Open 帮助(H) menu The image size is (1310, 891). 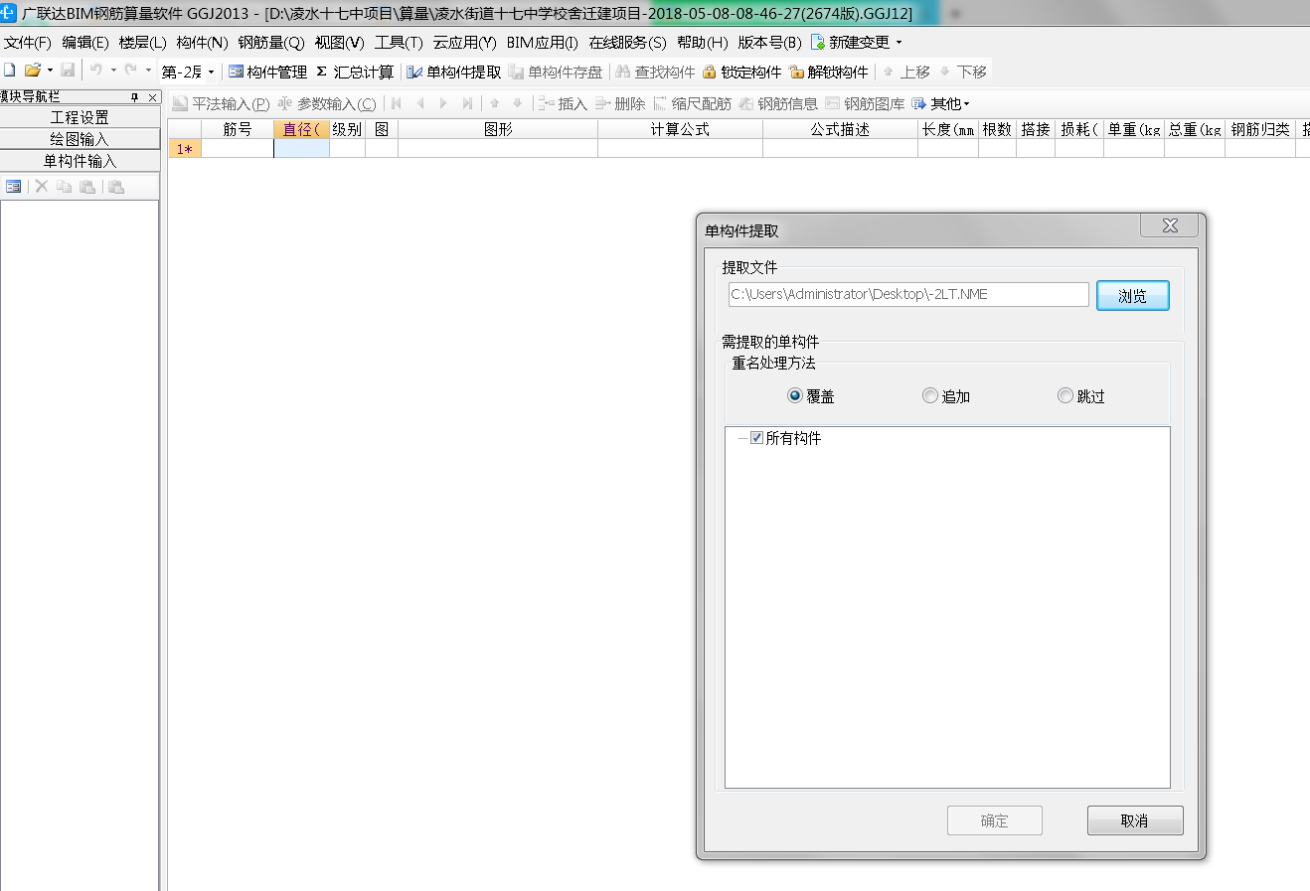click(x=702, y=43)
